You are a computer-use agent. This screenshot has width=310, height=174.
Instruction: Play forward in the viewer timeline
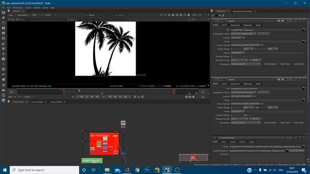coord(110,97)
